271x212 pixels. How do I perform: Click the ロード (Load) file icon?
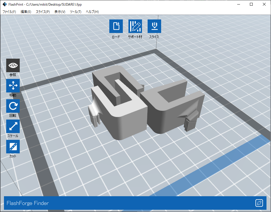pos(116,26)
